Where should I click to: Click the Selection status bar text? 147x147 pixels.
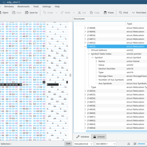6,144
